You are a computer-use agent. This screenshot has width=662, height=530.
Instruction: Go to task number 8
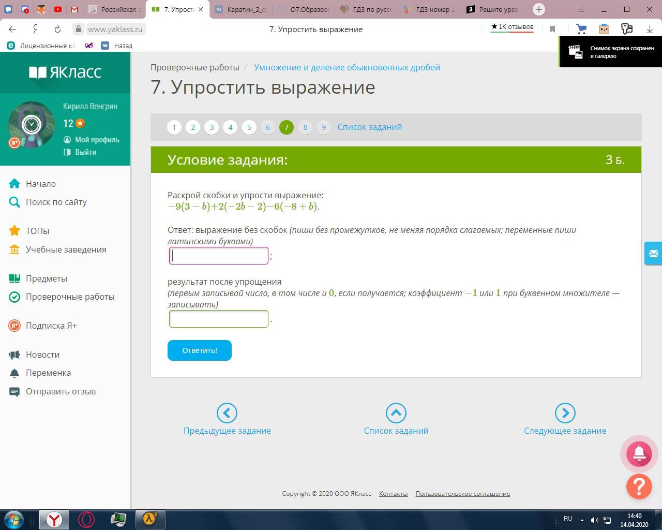[x=305, y=127]
